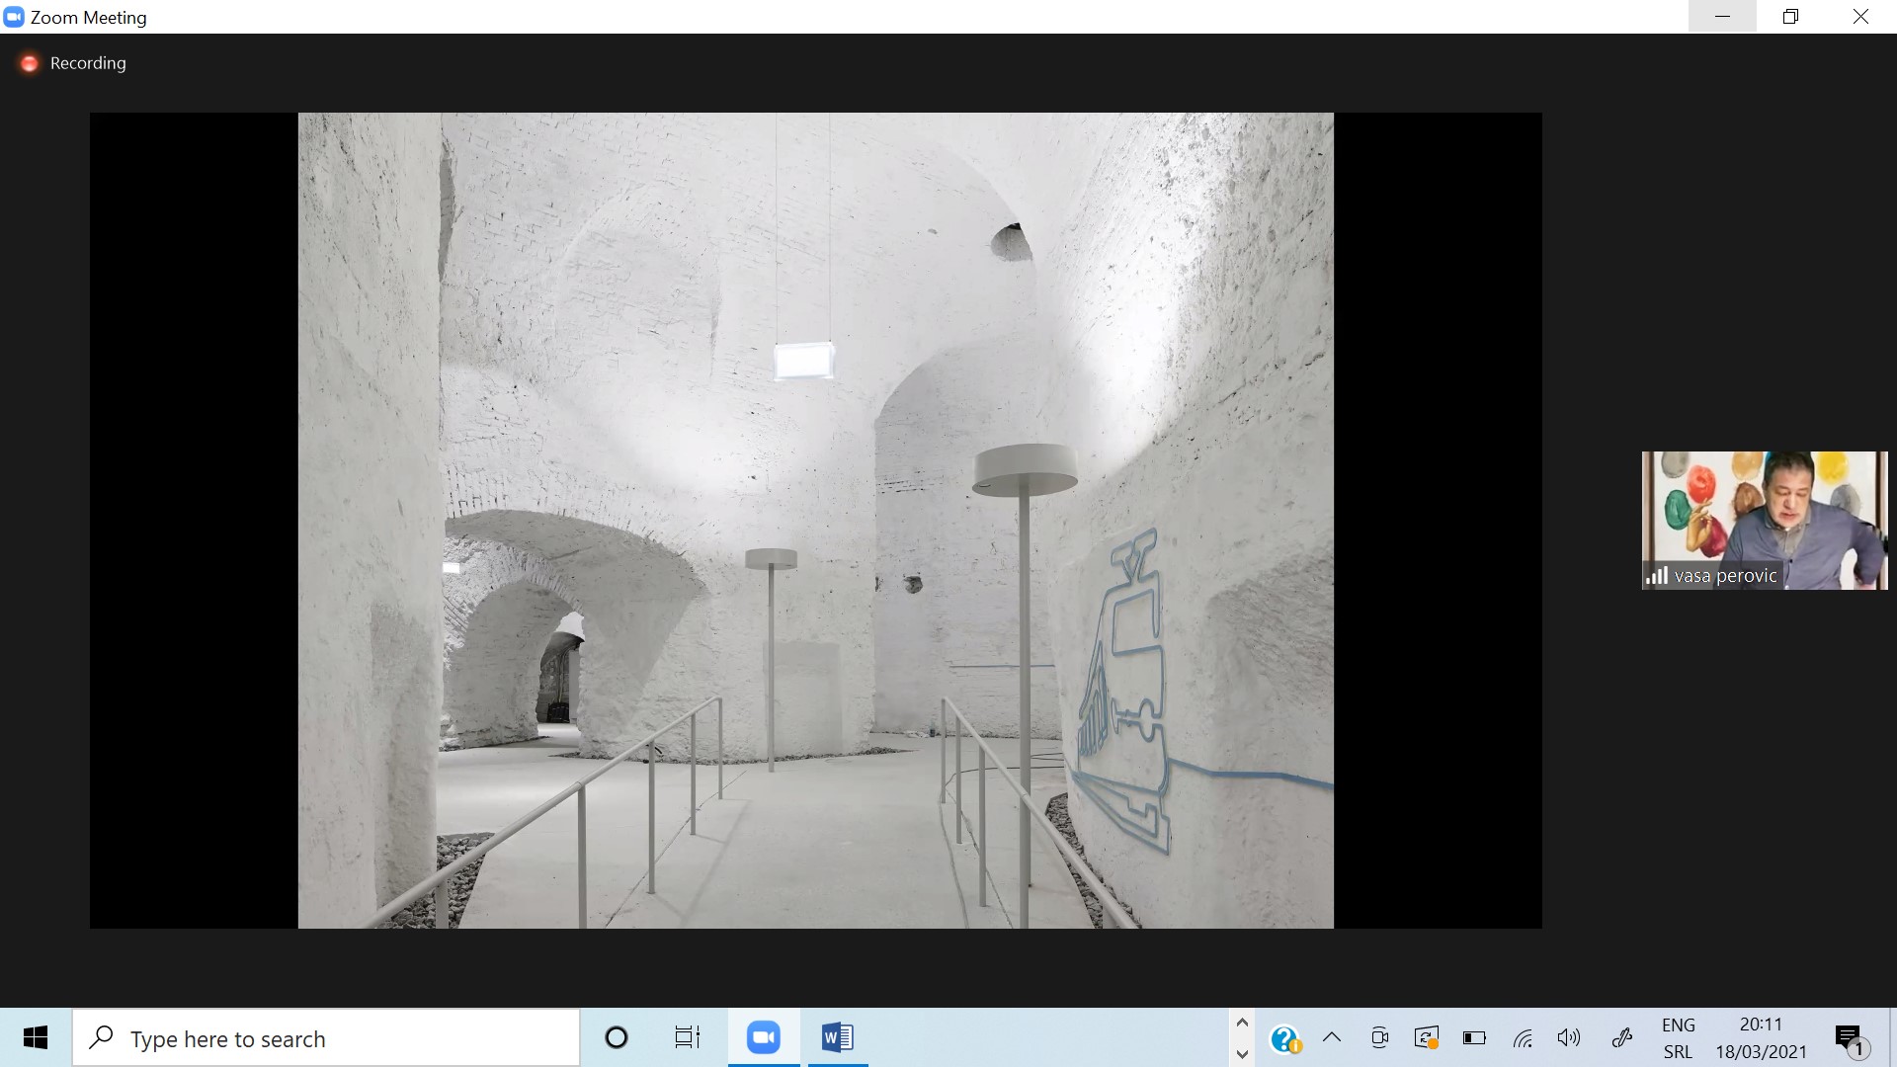Image resolution: width=1897 pixels, height=1067 pixels.
Task: Click the shared white vault slide image
Action: (816, 521)
